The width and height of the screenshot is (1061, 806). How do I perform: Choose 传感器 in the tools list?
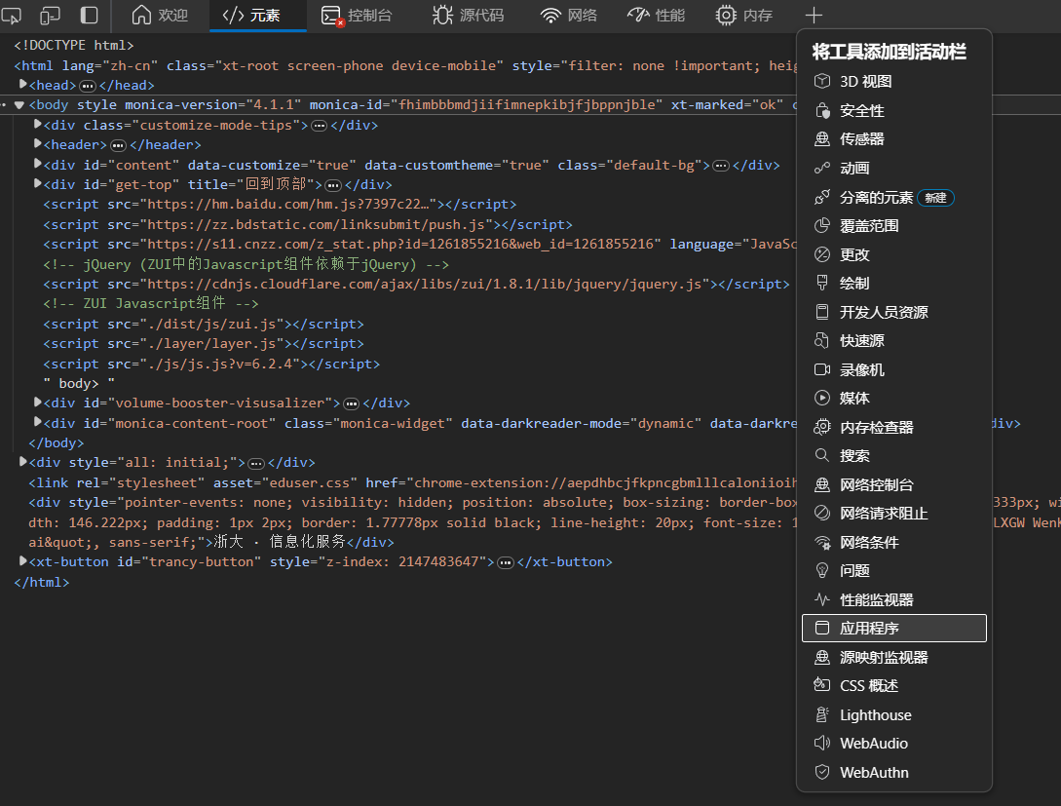click(x=893, y=138)
